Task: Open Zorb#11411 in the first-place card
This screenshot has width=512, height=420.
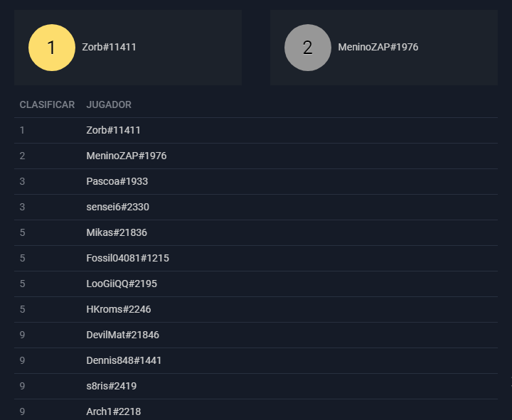Action: pos(109,47)
